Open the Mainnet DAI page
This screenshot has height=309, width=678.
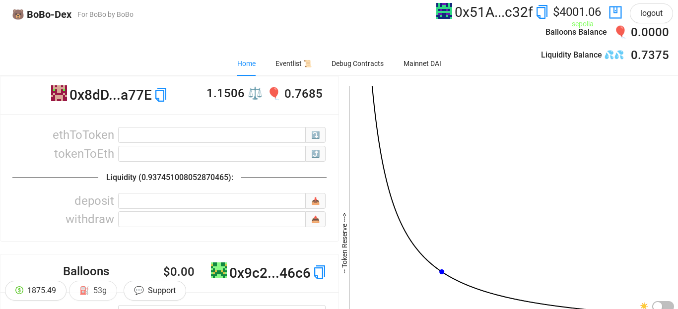(x=422, y=63)
